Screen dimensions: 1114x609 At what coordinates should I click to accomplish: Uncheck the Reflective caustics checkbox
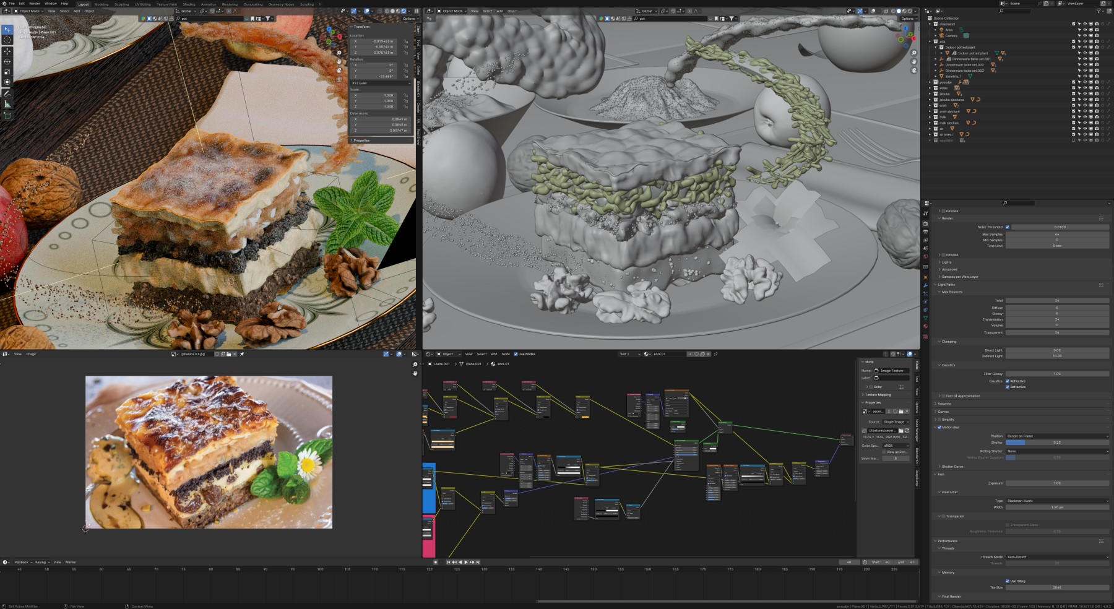[x=1008, y=381]
